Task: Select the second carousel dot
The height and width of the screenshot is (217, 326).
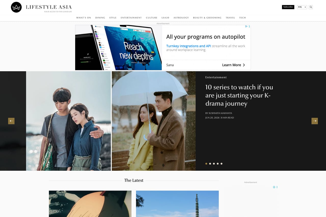Action: click(x=210, y=164)
